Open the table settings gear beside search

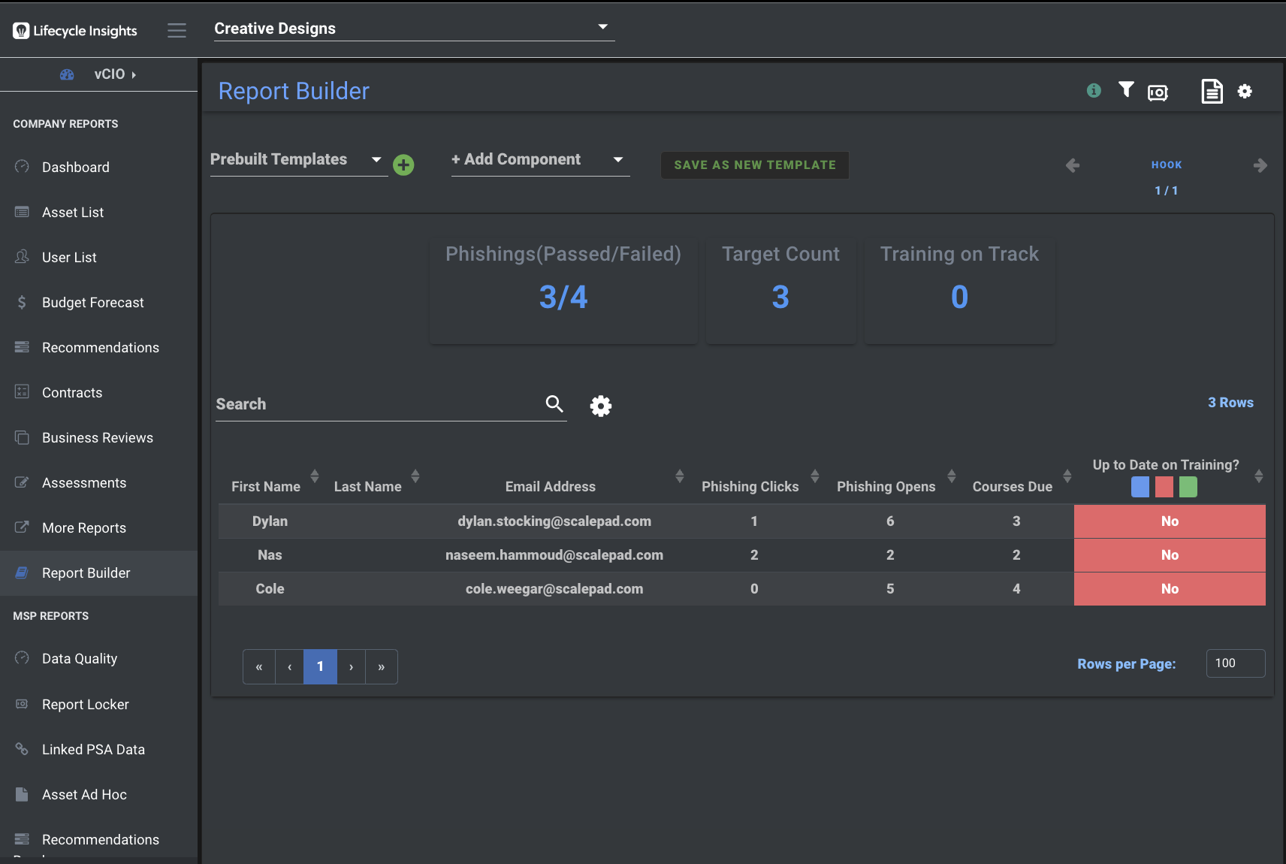[x=601, y=406]
